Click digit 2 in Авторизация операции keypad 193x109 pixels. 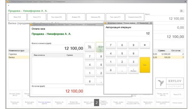[122, 62]
